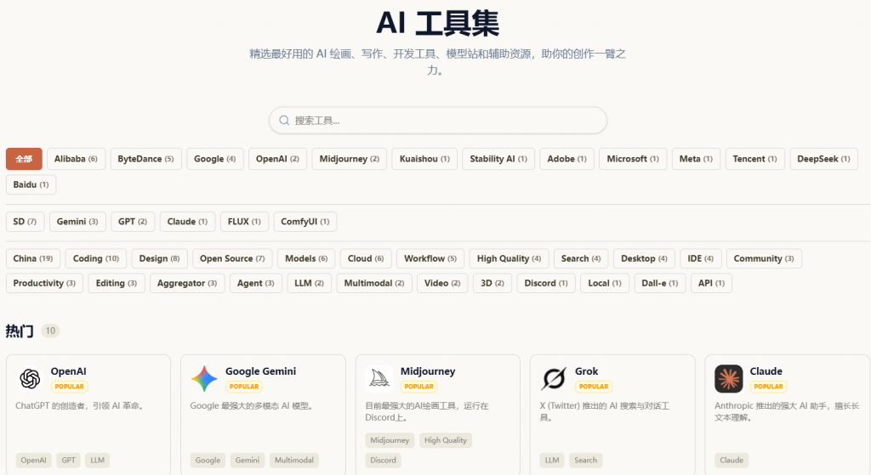Viewport: 871px width, 475px height.
Task: Choose the Cloud tag filter
Action: tap(366, 258)
